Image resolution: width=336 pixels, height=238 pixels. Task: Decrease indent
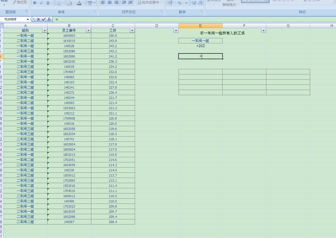pyautogui.click(x=124, y=3)
